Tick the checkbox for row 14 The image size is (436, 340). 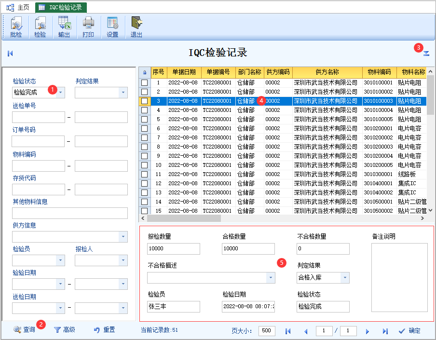pos(145,202)
